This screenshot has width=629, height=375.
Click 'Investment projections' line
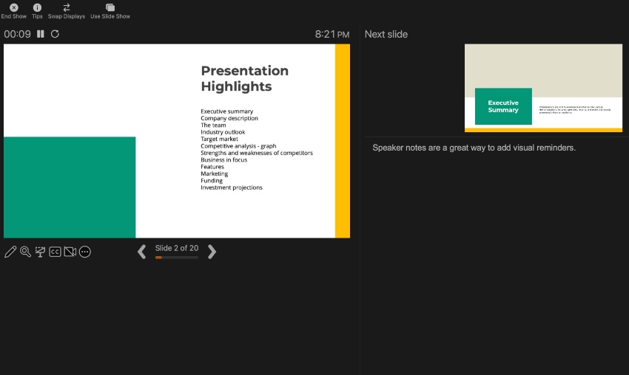point(232,187)
